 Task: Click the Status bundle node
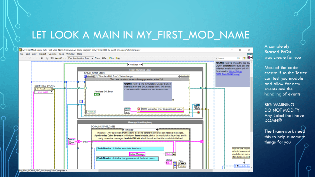[x=170, y=154]
